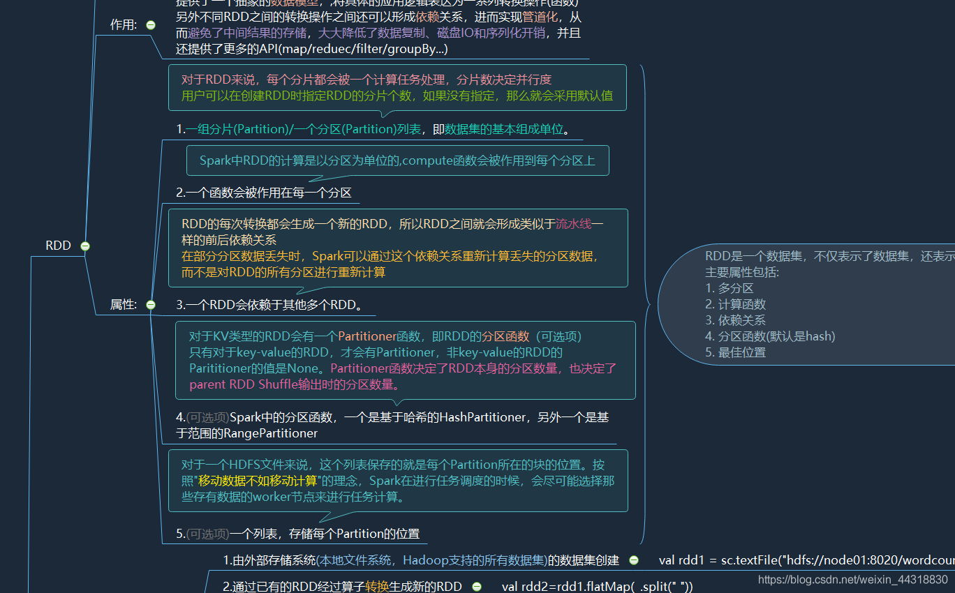Collapse the RDD root node circle

(x=85, y=246)
